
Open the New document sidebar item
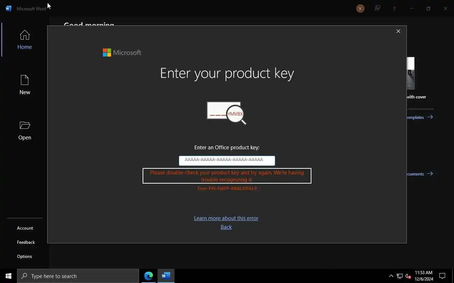point(24,85)
